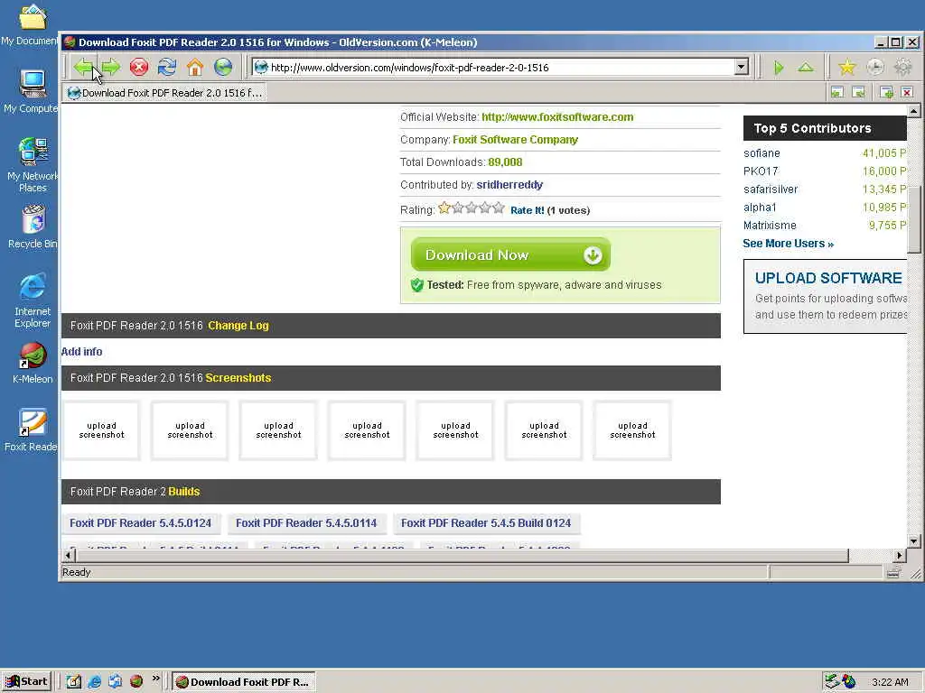925x693 pixels.
Task: Open contributor alpha1 in Top 5 list
Action: pos(760,208)
